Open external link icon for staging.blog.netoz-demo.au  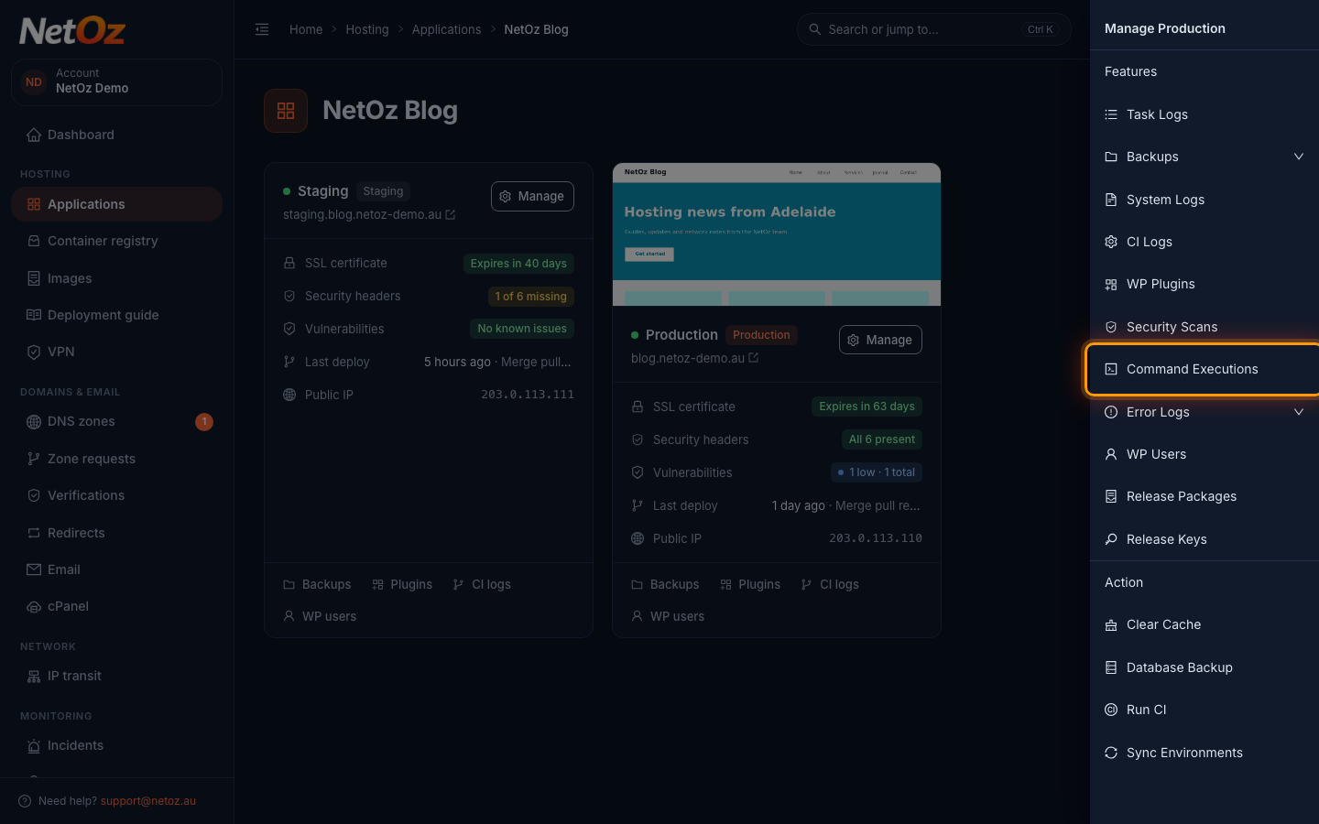click(451, 215)
